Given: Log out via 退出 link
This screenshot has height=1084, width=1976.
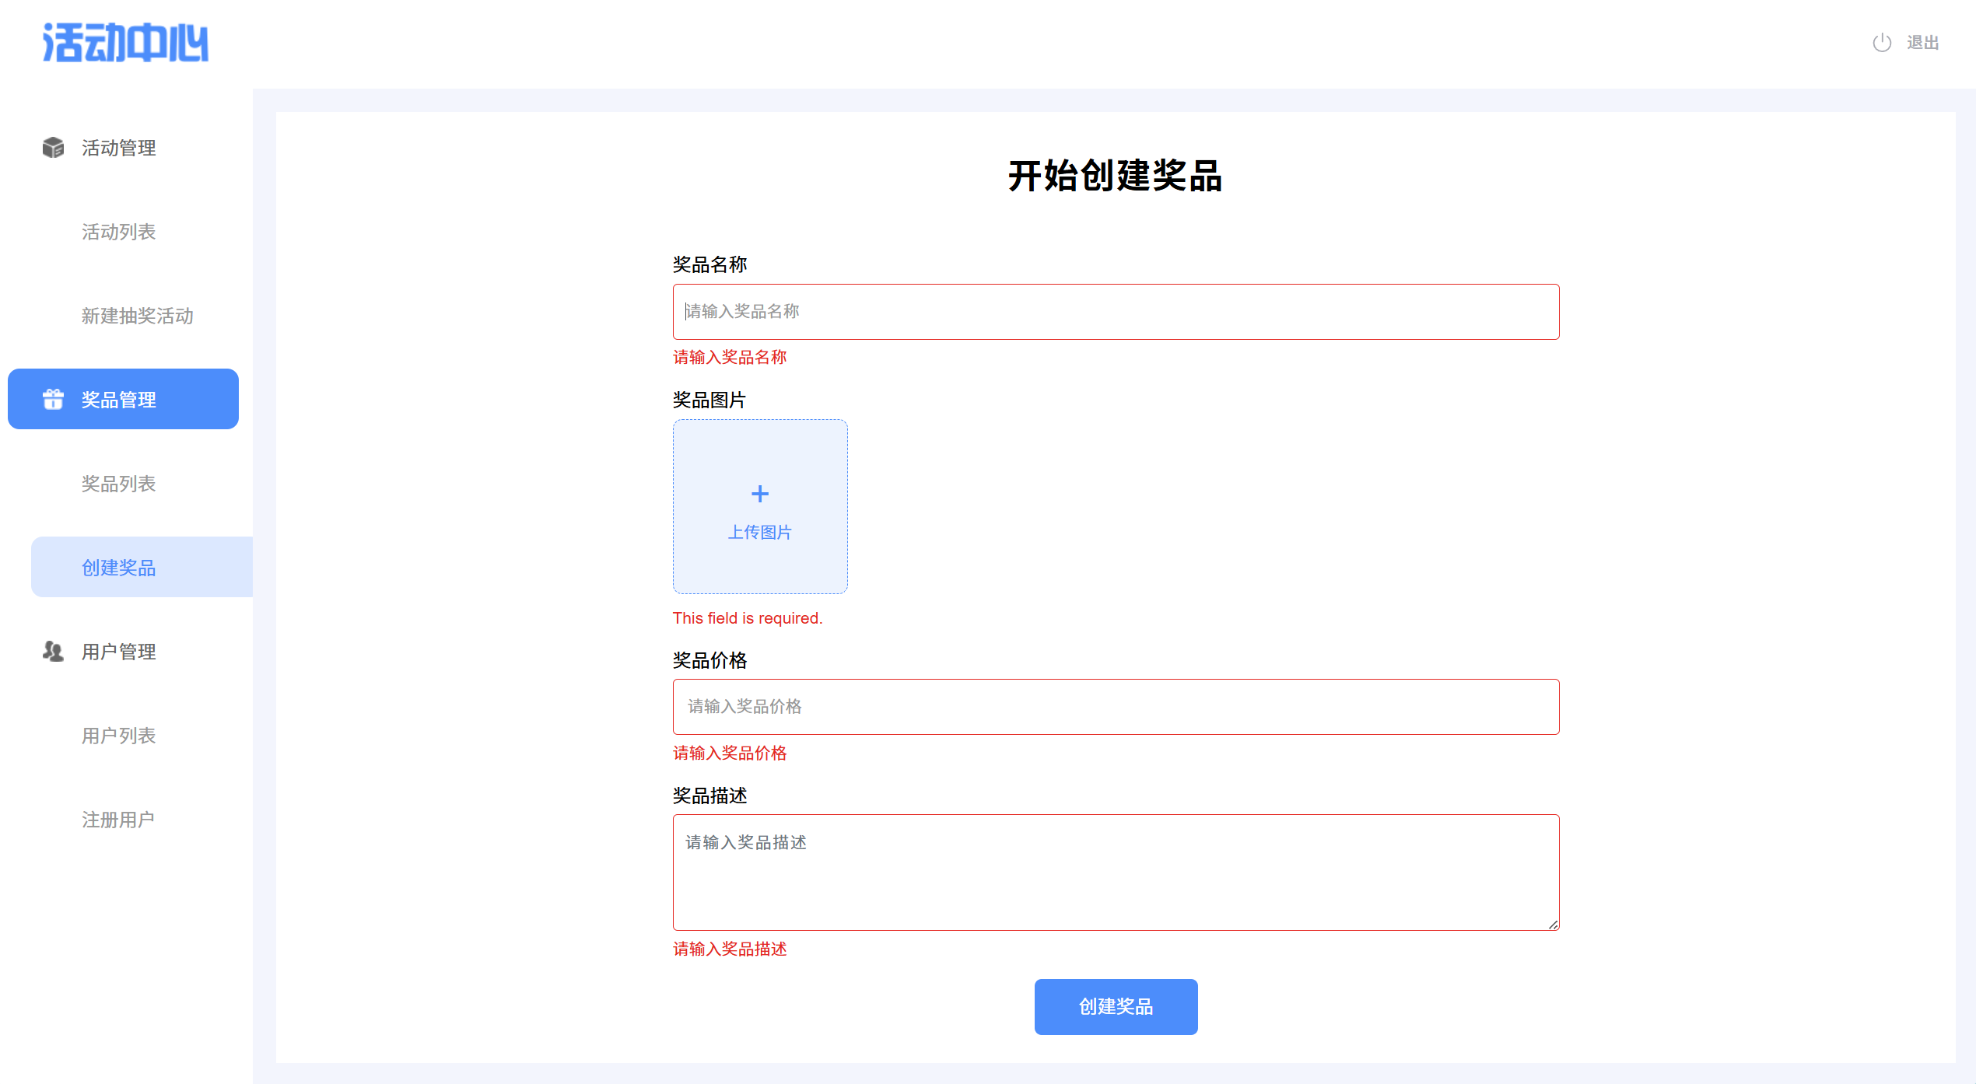Looking at the screenshot, I should coord(1922,43).
